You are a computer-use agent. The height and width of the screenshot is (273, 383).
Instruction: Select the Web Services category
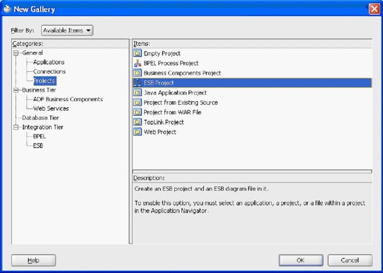click(51, 109)
